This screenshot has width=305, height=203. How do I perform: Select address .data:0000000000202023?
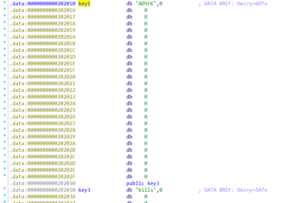[42, 97]
